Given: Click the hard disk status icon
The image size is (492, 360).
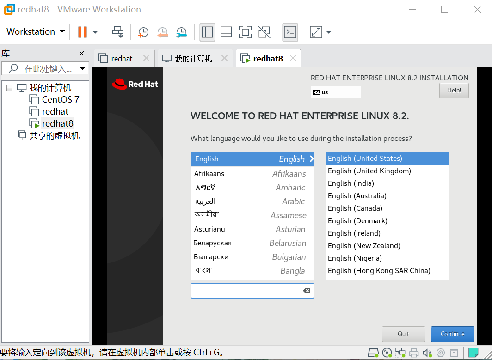Looking at the screenshot, I should 374,353.
